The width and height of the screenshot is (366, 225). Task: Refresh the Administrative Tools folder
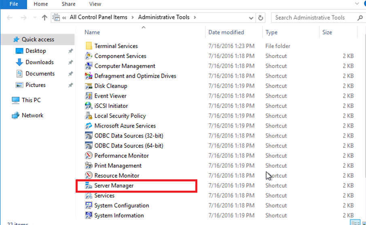click(260, 18)
